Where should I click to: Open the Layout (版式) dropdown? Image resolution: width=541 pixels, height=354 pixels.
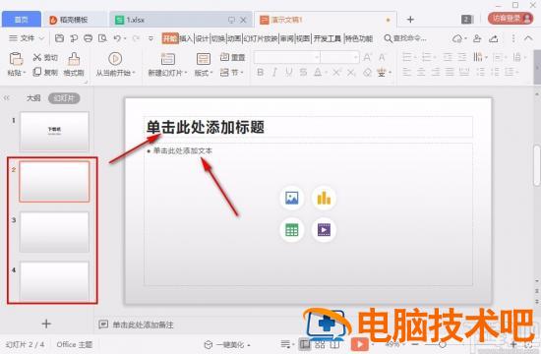point(204,73)
